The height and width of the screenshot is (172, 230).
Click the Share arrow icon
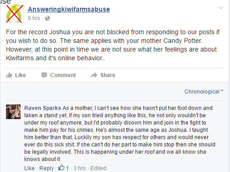(x=94, y=75)
